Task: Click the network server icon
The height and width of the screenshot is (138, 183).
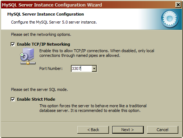Action: pyautogui.click(x=28, y=56)
